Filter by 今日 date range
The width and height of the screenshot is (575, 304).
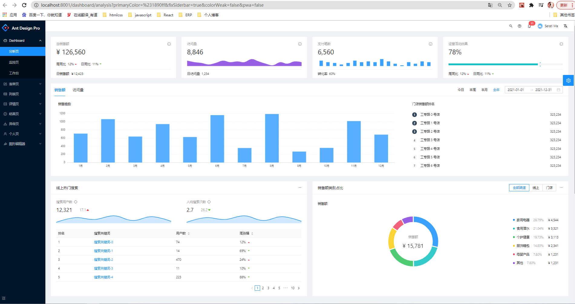[461, 90]
